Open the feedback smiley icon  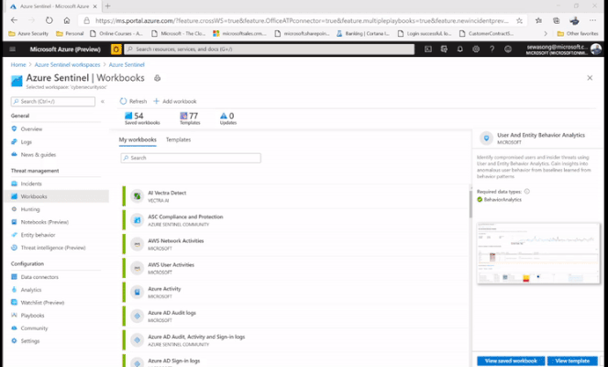tap(508, 50)
